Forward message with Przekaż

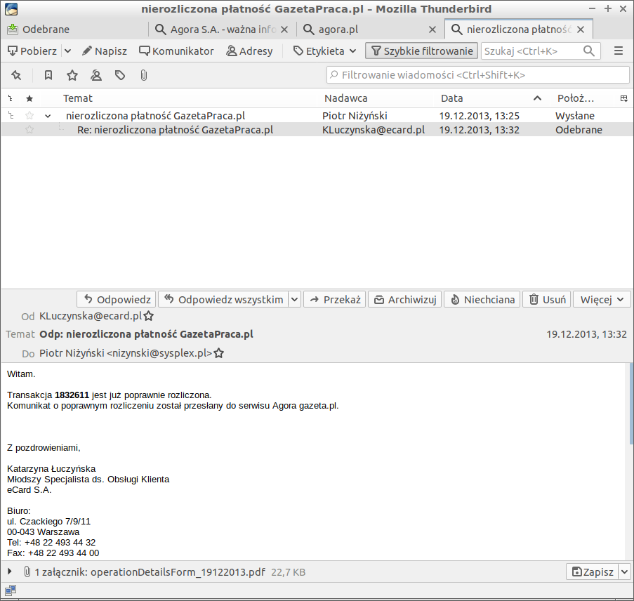coord(335,300)
